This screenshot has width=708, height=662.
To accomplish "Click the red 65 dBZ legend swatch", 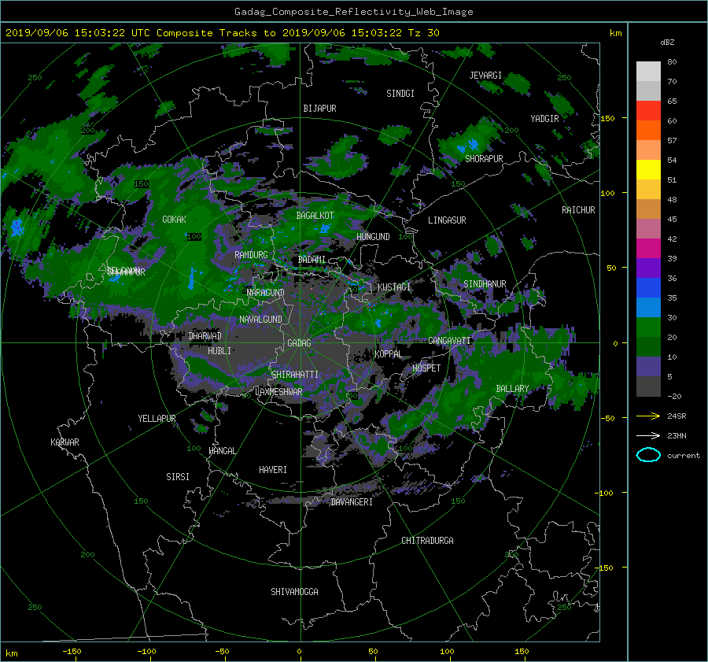I will [x=648, y=110].
